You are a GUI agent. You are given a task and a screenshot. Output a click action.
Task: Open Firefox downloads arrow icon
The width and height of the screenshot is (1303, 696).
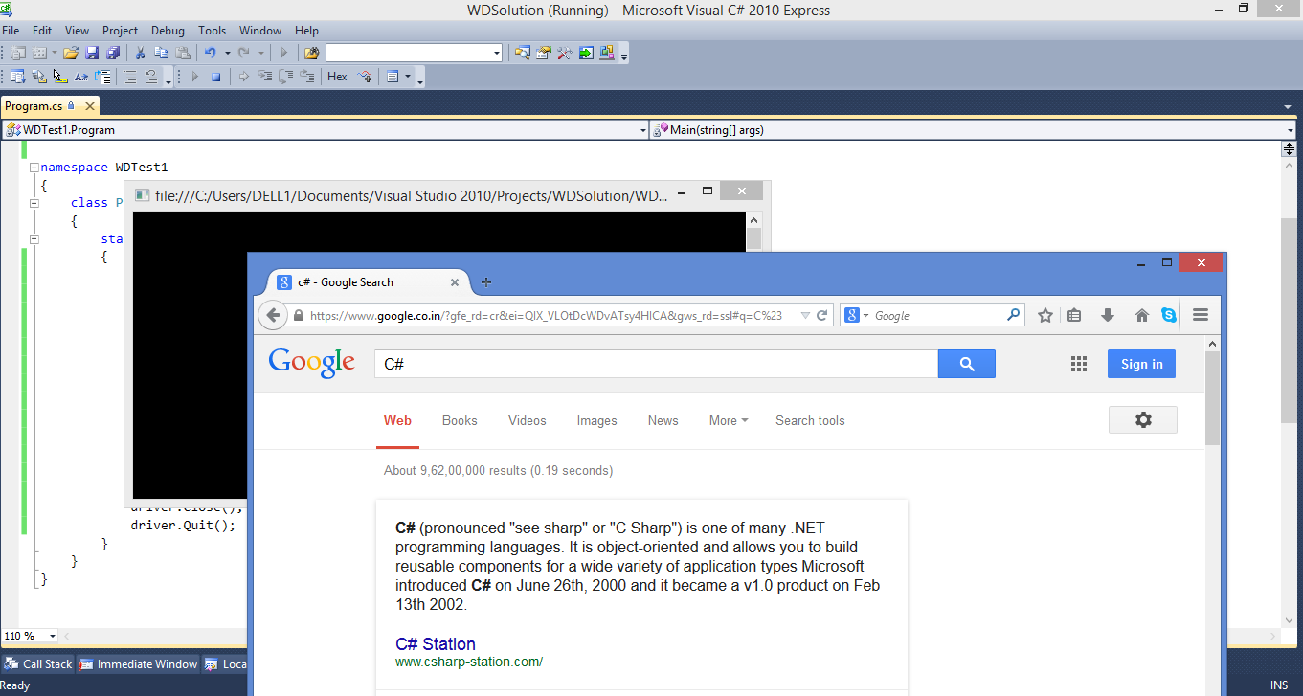[1108, 315]
